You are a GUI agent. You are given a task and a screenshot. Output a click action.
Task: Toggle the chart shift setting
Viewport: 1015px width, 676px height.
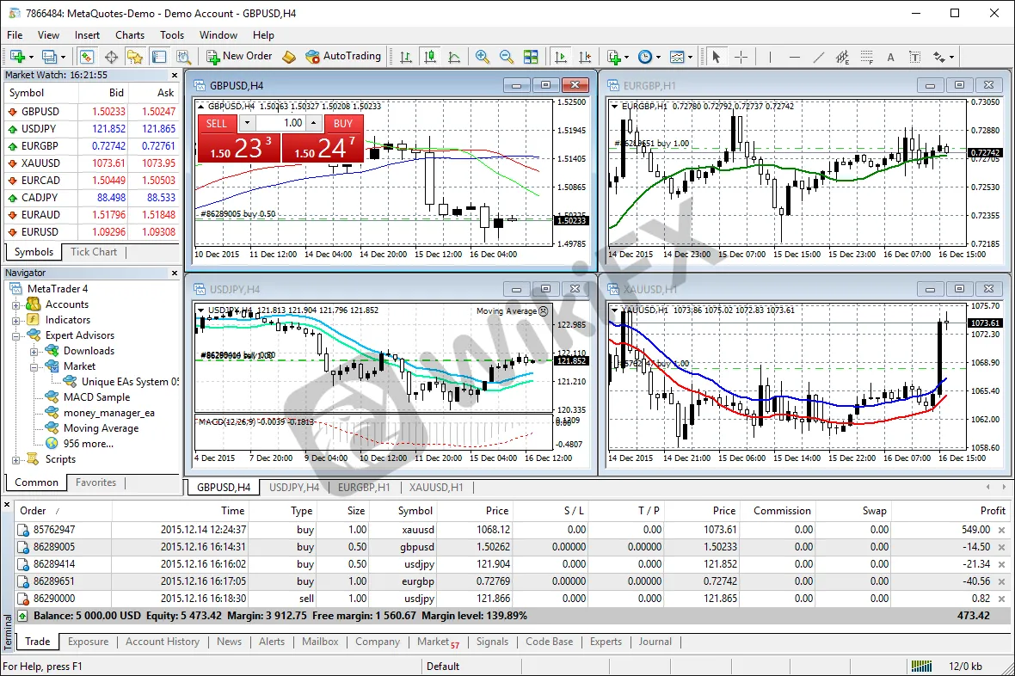point(584,57)
